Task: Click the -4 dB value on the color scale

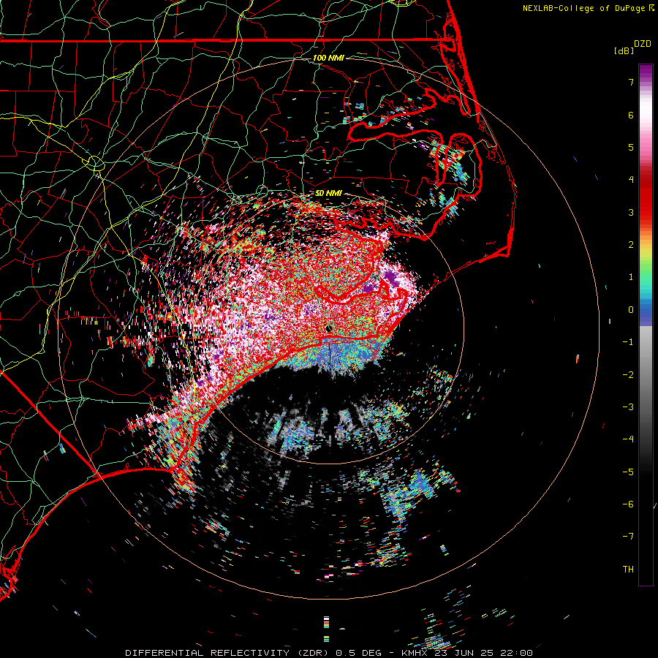Action: [628, 439]
